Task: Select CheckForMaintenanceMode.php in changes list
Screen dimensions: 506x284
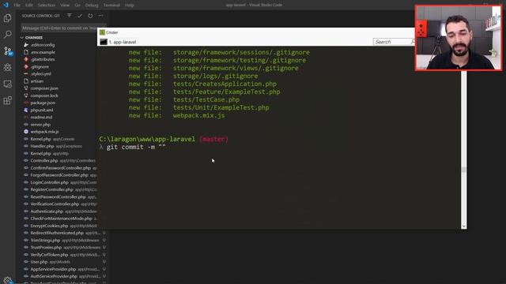Action: [60, 219]
